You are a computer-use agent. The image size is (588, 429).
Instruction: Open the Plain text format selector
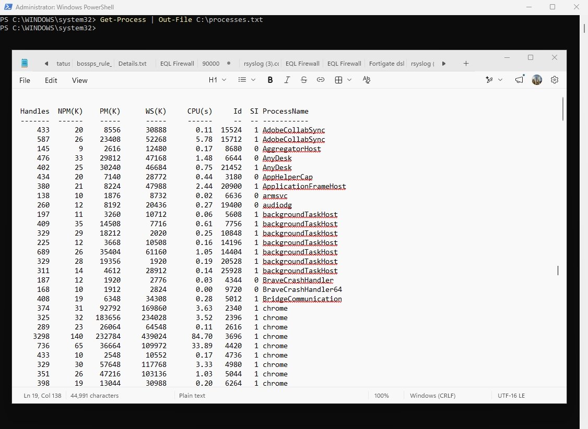[192, 396]
